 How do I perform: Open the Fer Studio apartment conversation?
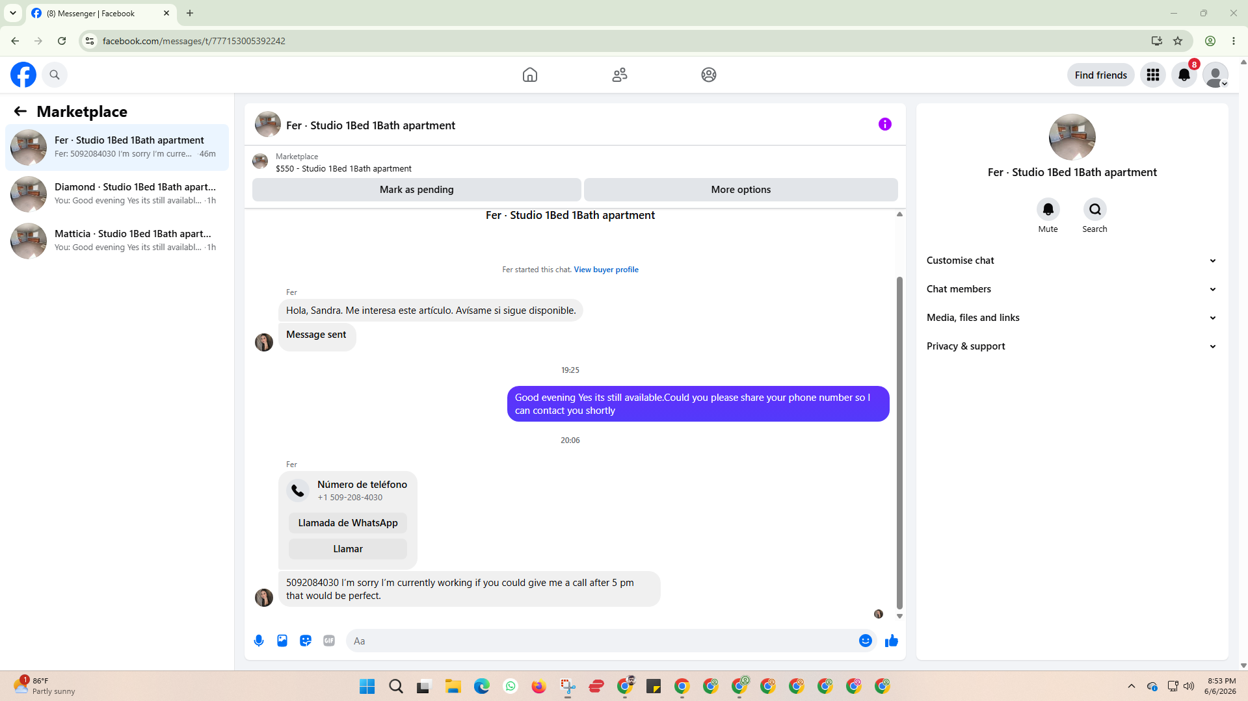[x=117, y=147]
